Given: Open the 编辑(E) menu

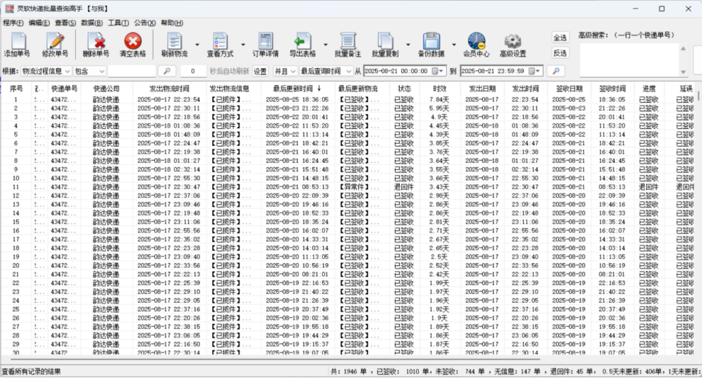Looking at the screenshot, I should [x=39, y=23].
